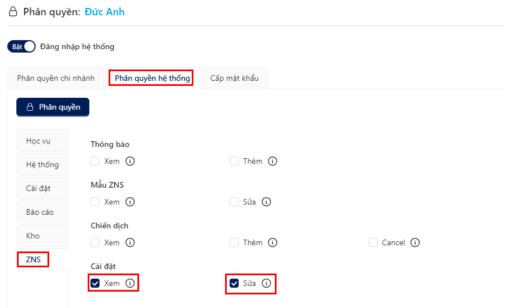Click info icon beside Mẫu ZNS Sửa
The image size is (505, 308).
coord(266,202)
